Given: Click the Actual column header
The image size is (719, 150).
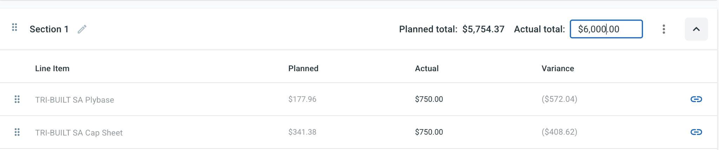Looking at the screenshot, I should point(427,68).
